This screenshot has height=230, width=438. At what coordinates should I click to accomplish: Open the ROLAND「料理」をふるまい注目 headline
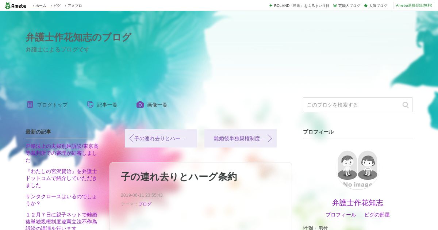point(301,6)
